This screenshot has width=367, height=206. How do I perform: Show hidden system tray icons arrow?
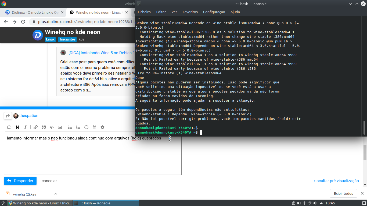click(321, 203)
